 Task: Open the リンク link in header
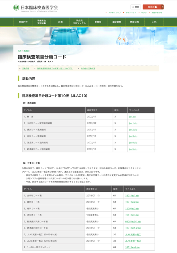(x=144, y=13)
